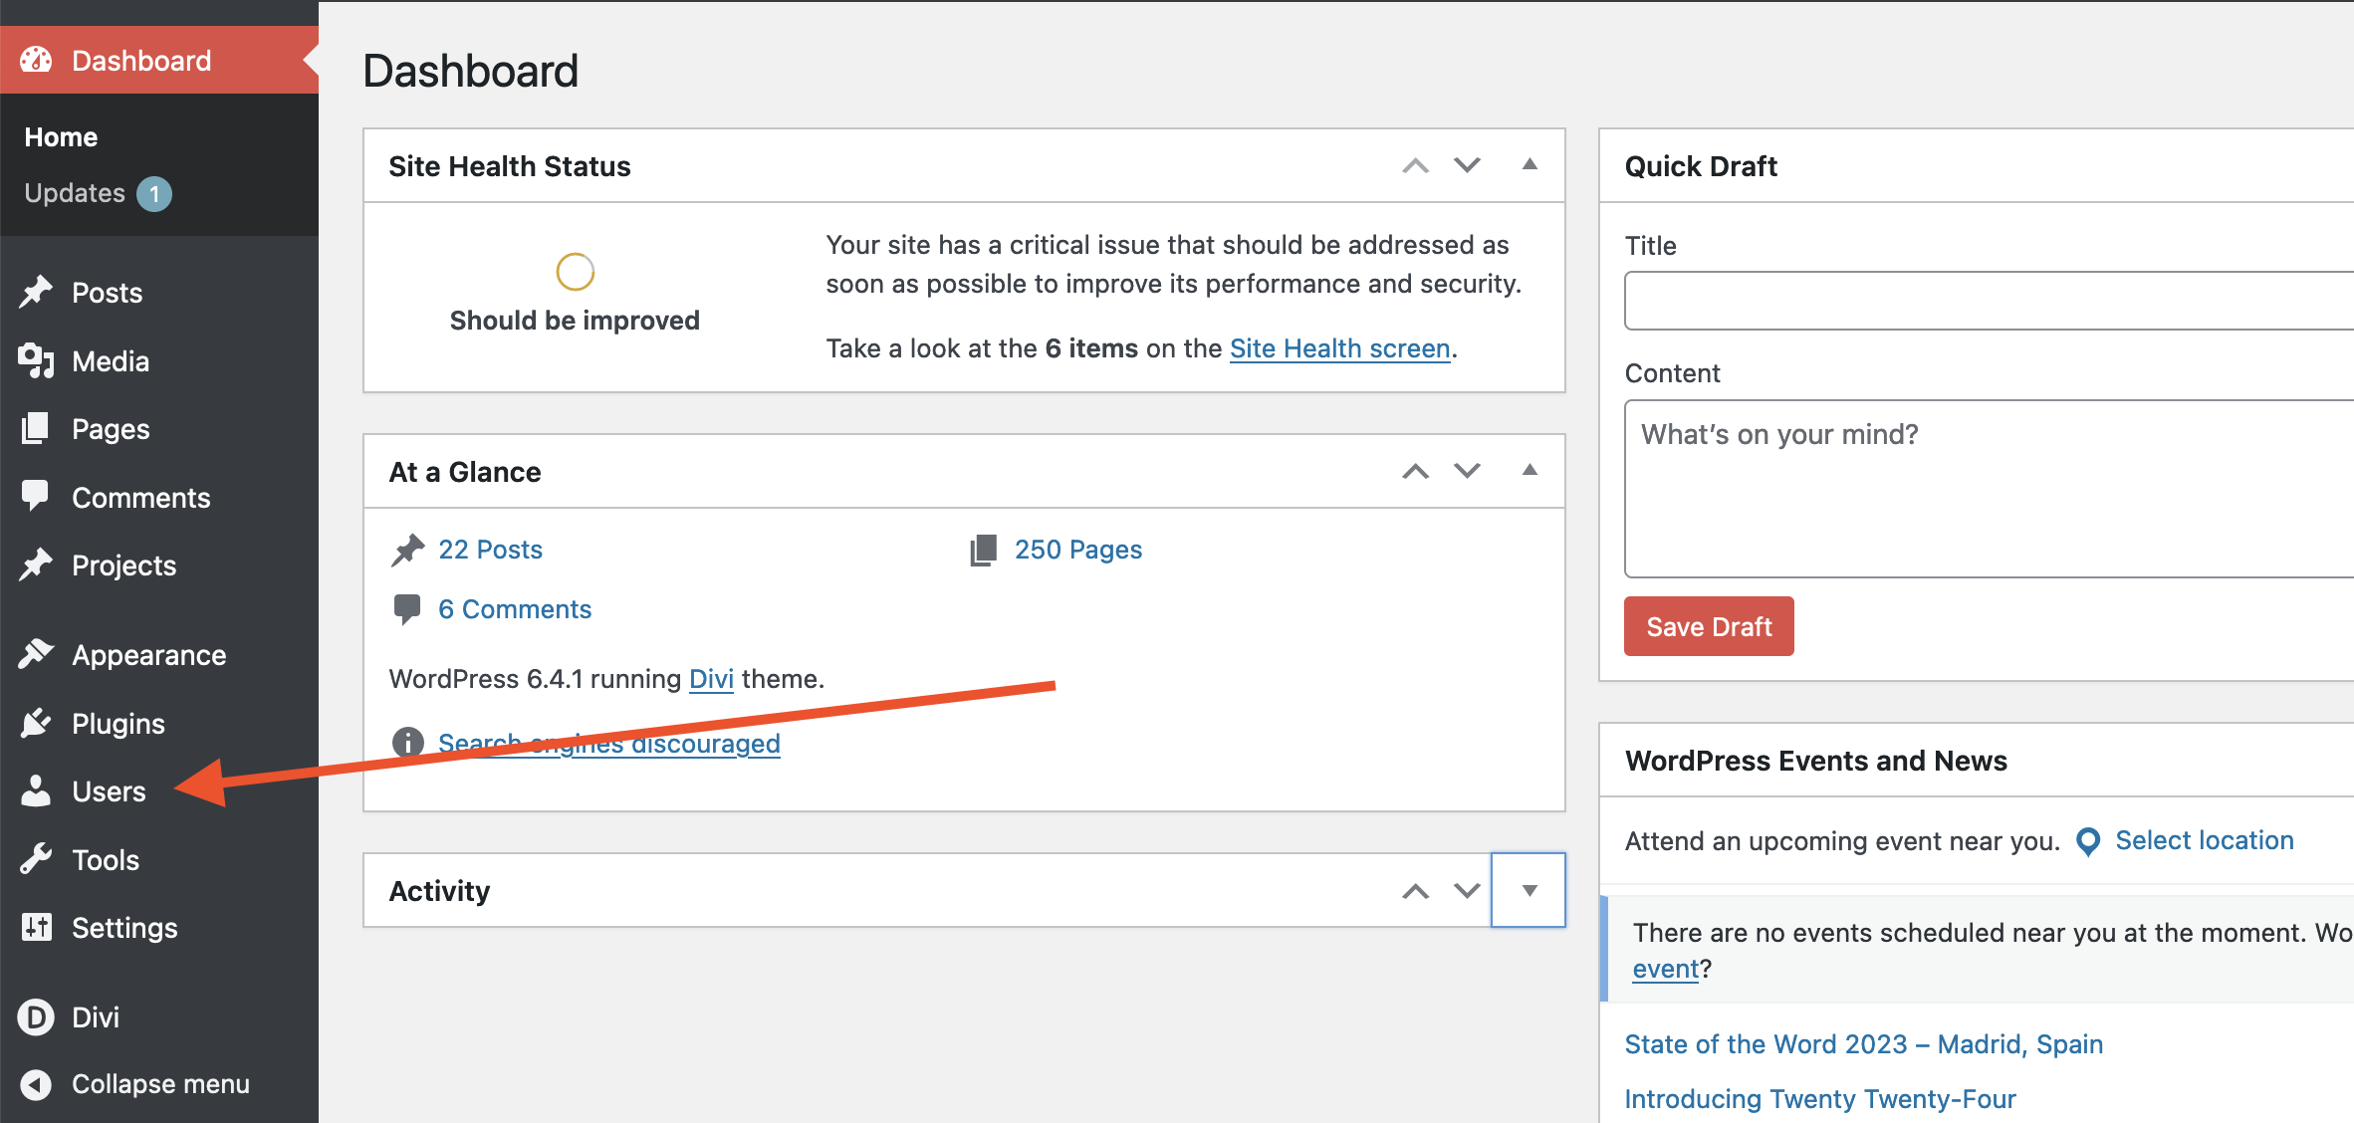Open the Updates submenu item
2354x1123 pixels.
76,193
